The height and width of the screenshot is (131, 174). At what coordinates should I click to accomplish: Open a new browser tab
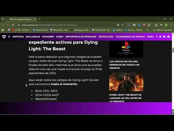[x=40, y=19]
